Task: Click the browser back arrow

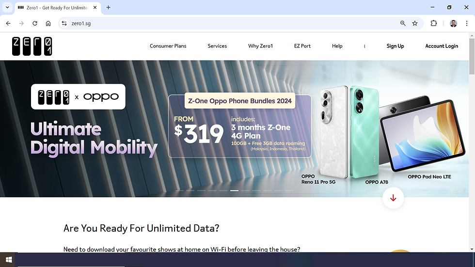Action: click(8, 23)
